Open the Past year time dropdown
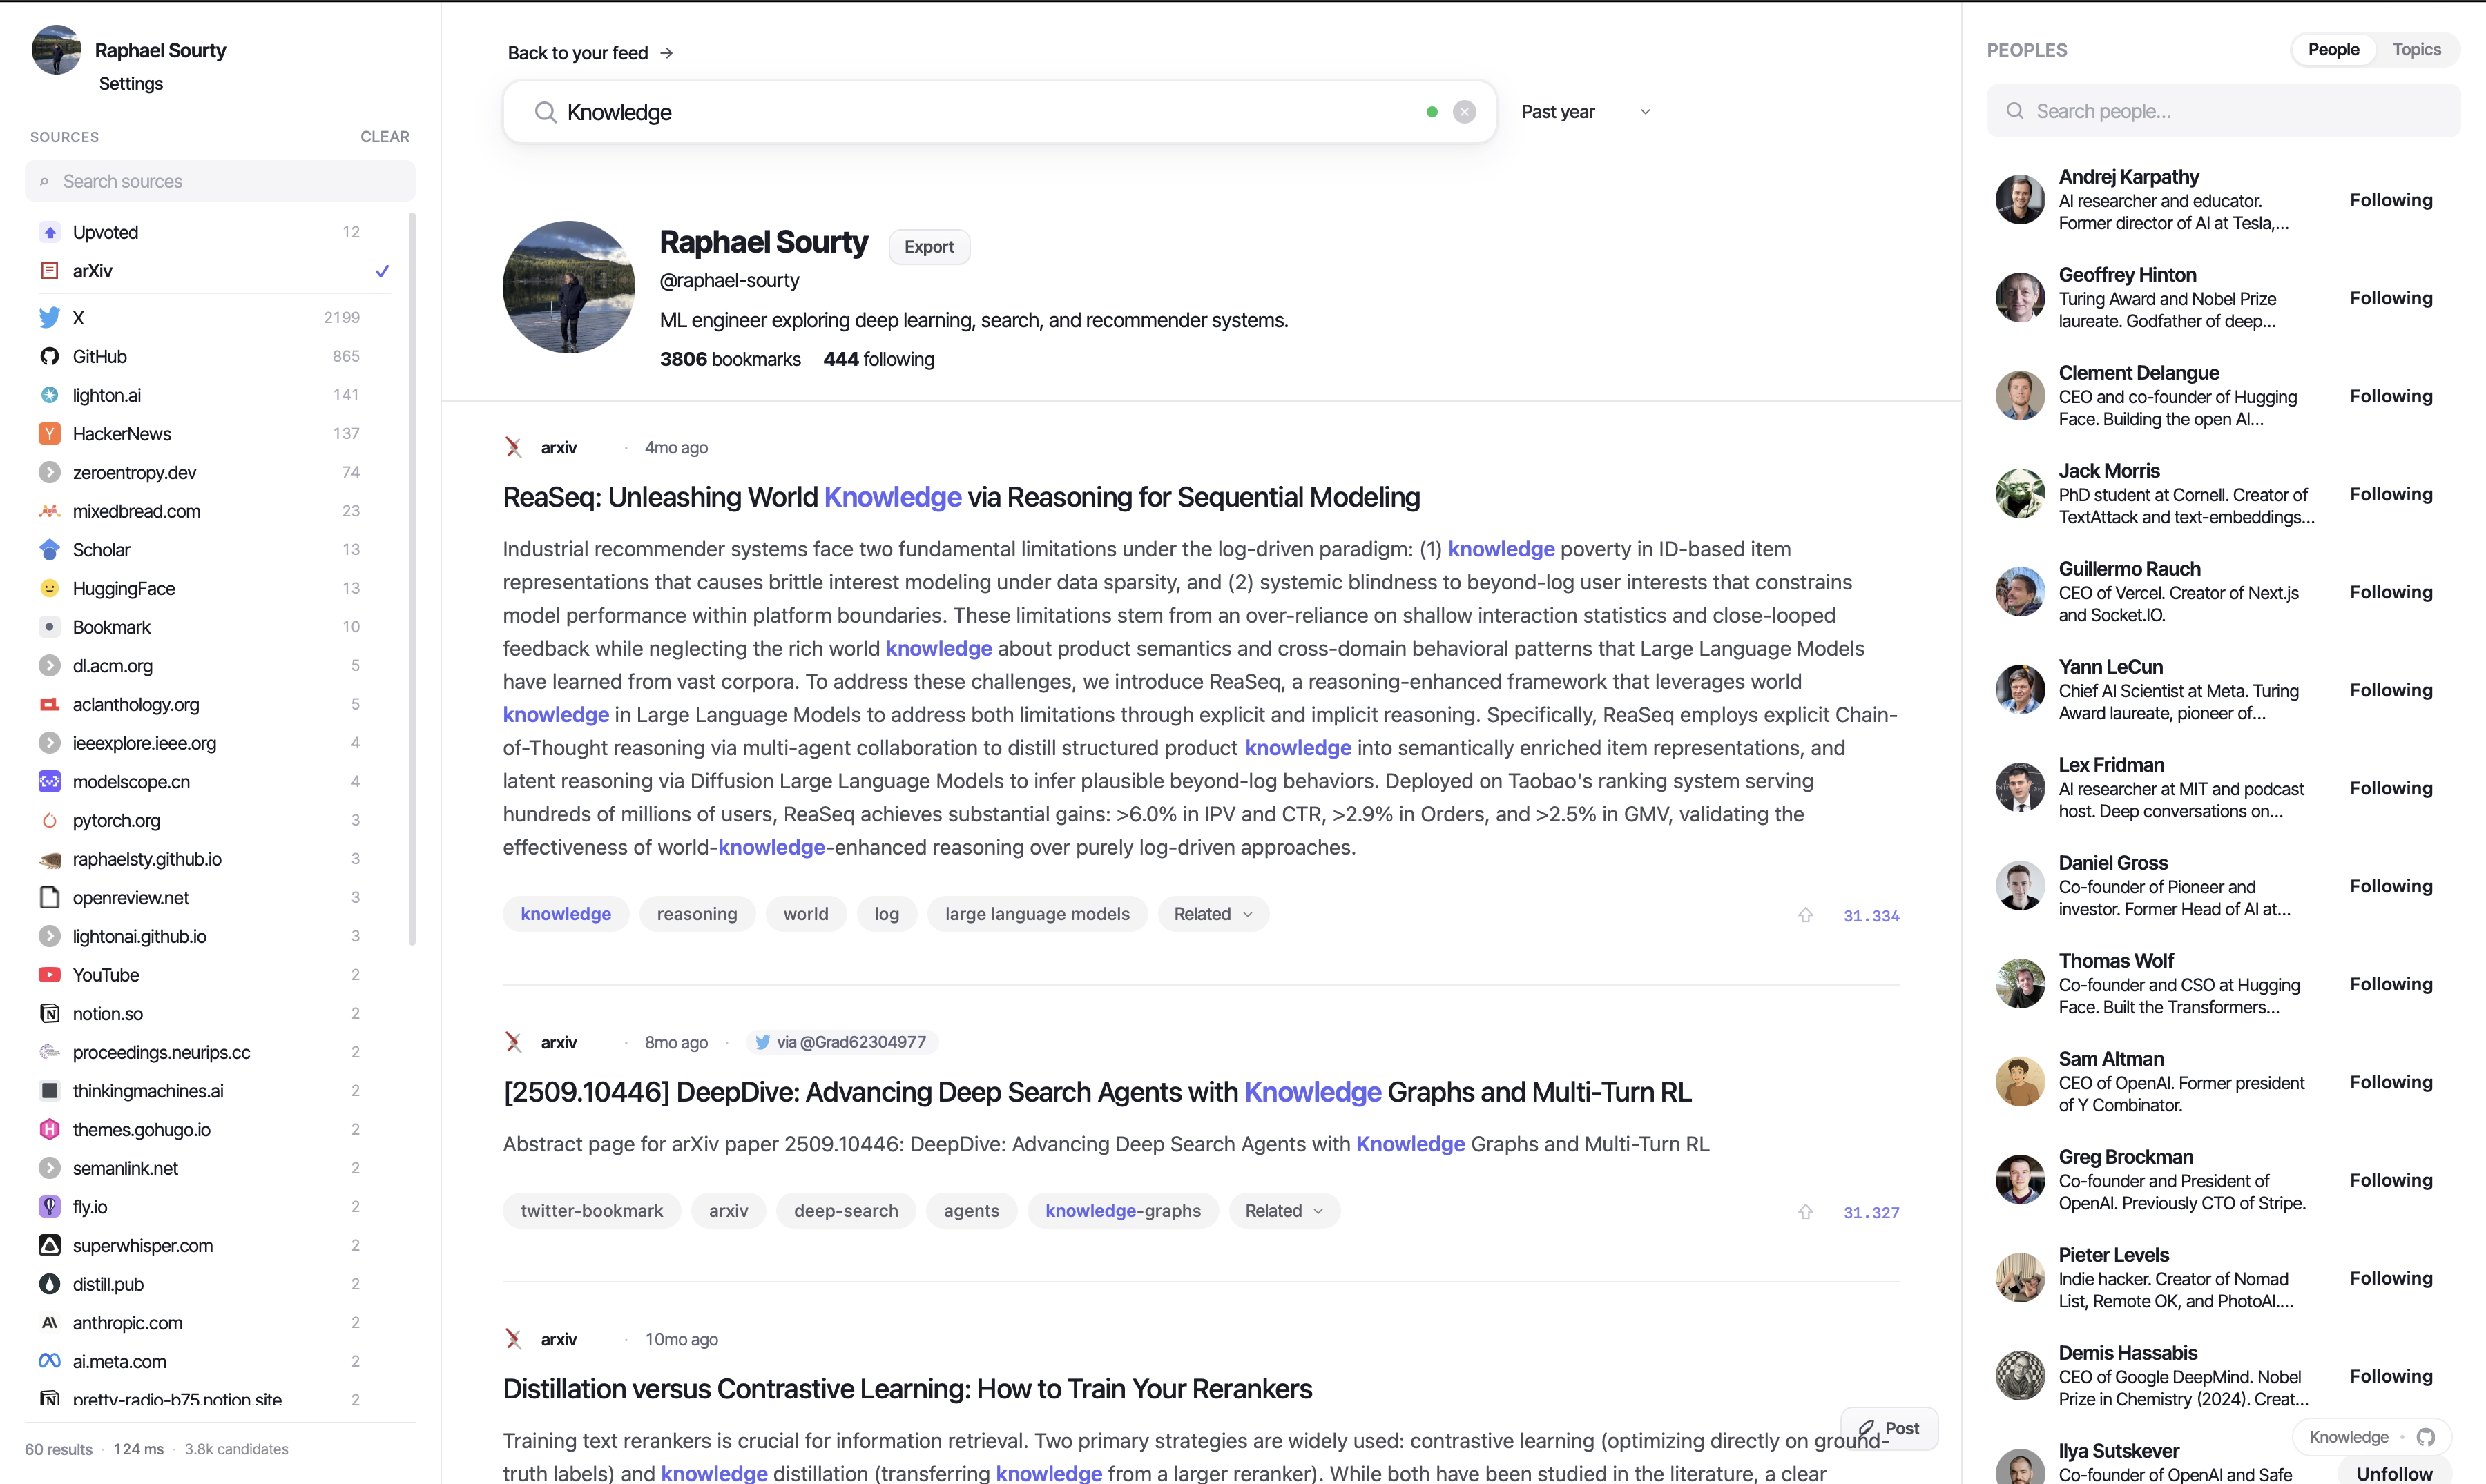This screenshot has height=1484, width=2486. click(1586, 112)
